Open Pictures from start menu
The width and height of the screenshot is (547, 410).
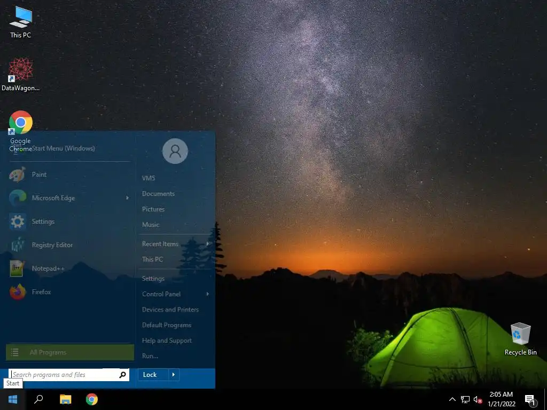click(x=153, y=209)
